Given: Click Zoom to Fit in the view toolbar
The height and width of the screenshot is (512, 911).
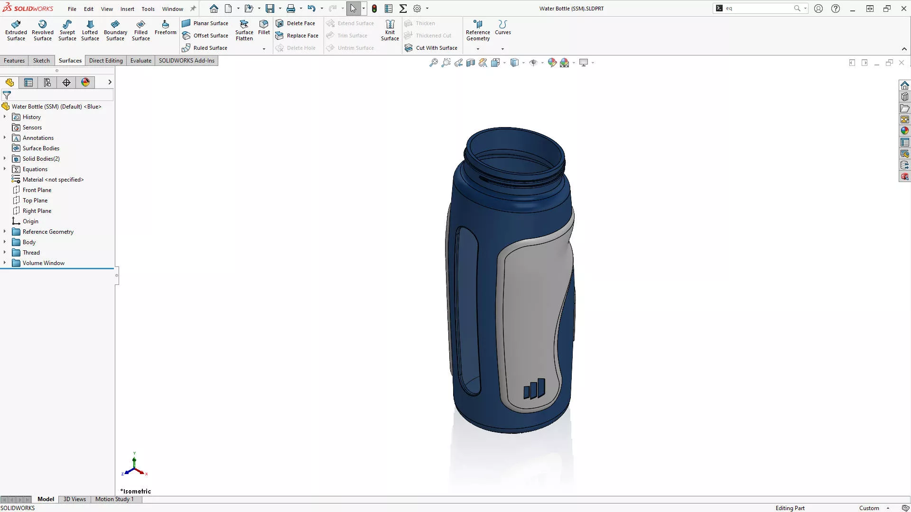Looking at the screenshot, I should point(434,62).
